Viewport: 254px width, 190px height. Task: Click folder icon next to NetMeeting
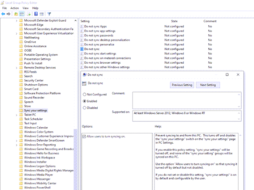(21, 38)
